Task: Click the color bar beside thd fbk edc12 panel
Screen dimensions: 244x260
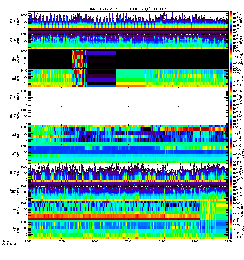Action: tap(231, 135)
